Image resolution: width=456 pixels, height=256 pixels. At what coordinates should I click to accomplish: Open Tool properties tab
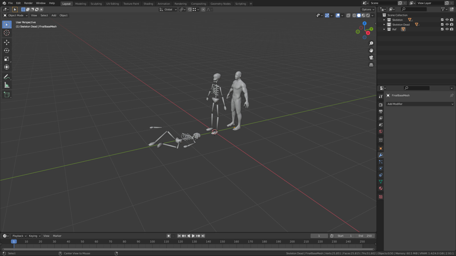381,96
